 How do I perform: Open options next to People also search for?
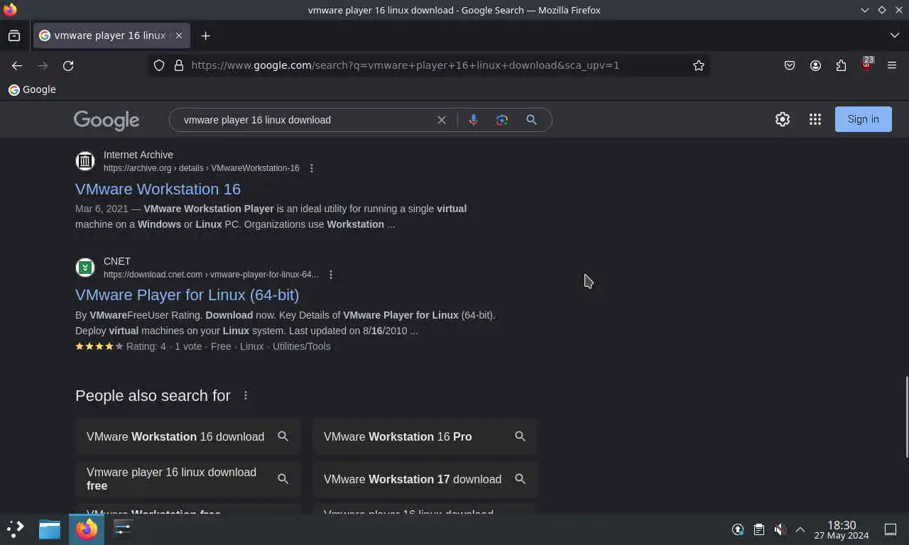[x=246, y=395]
